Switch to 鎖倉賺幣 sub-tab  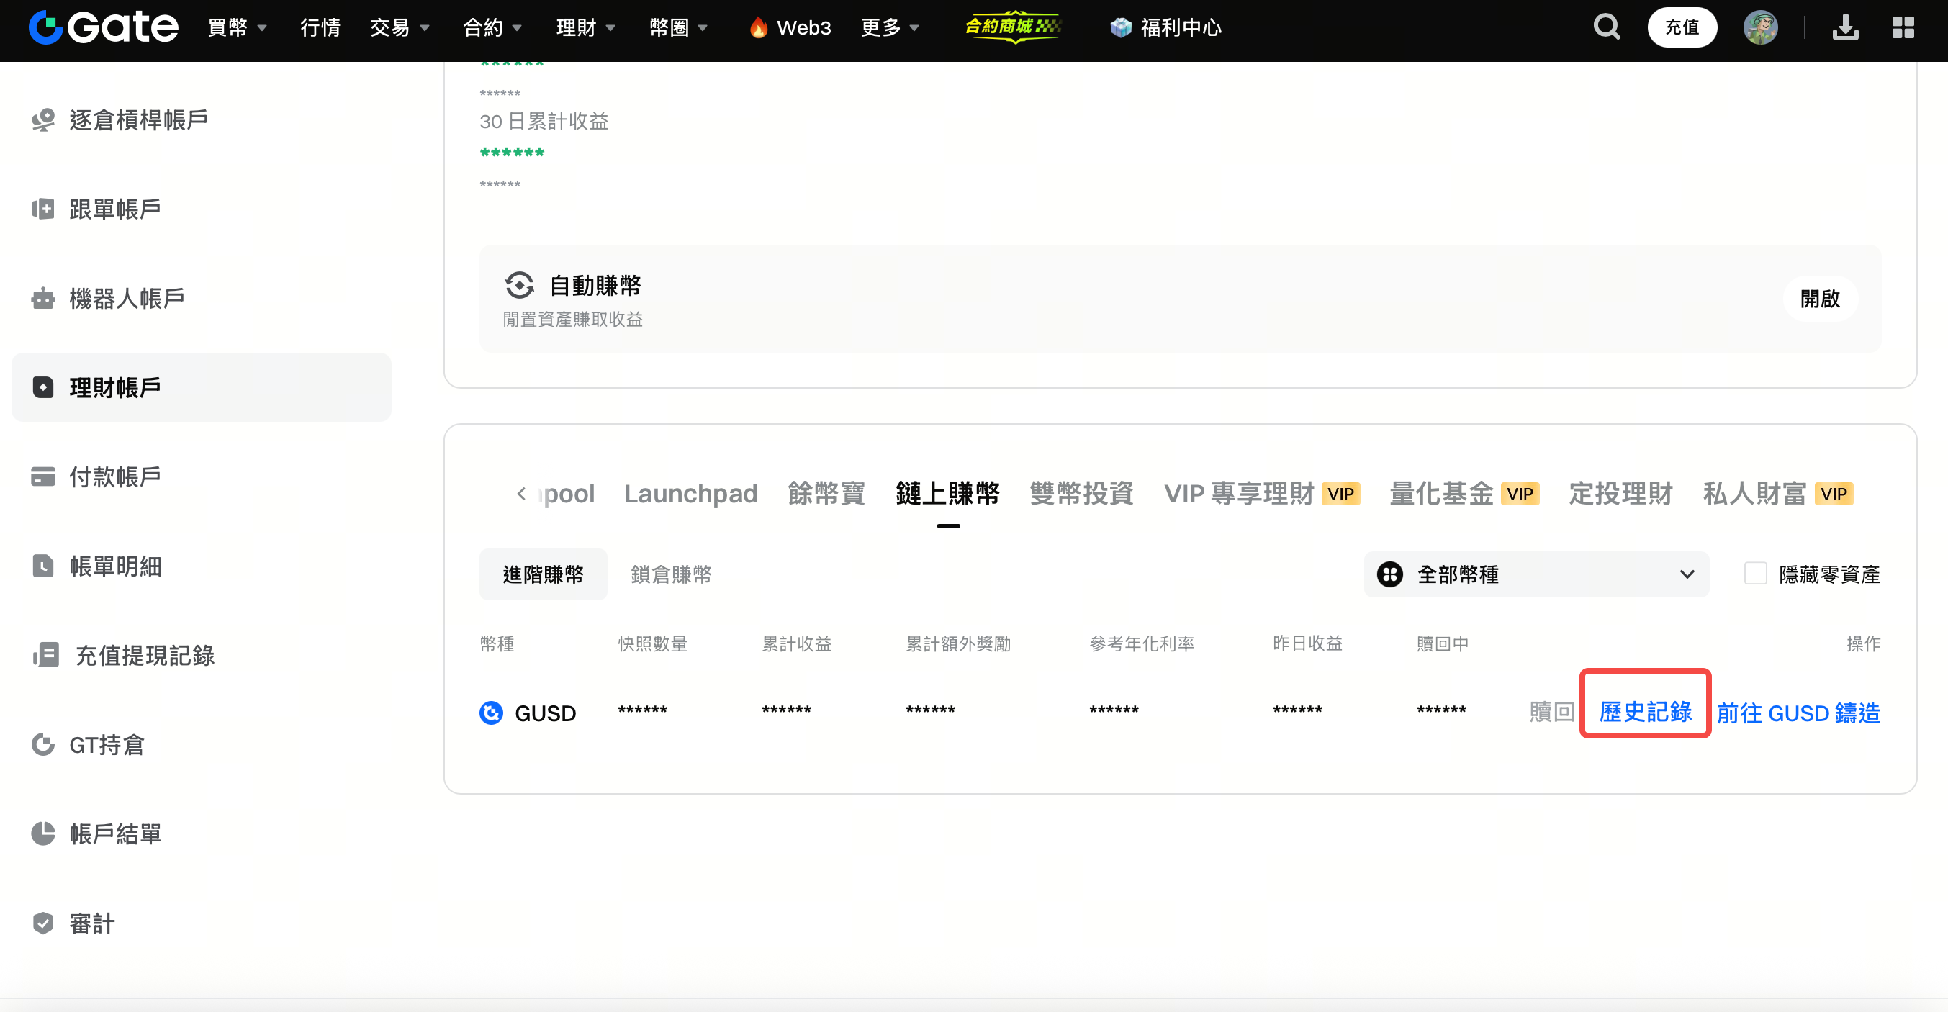(x=671, y=574)
